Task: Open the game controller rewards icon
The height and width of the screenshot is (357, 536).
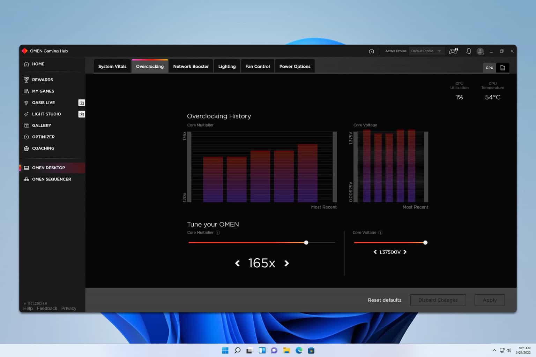Action: click(x=453, y=51)
